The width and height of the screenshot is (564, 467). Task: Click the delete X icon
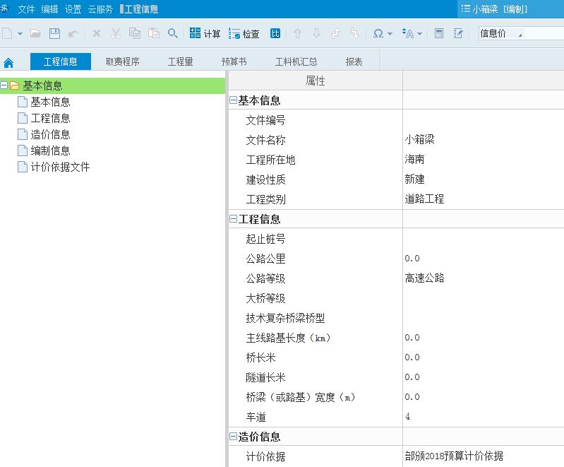tap(97, 33)
